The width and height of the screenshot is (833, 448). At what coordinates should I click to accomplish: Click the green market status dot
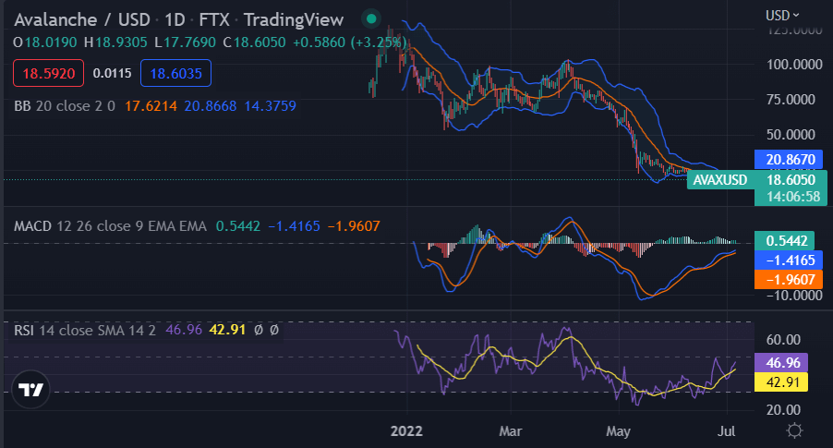(371, 19)
